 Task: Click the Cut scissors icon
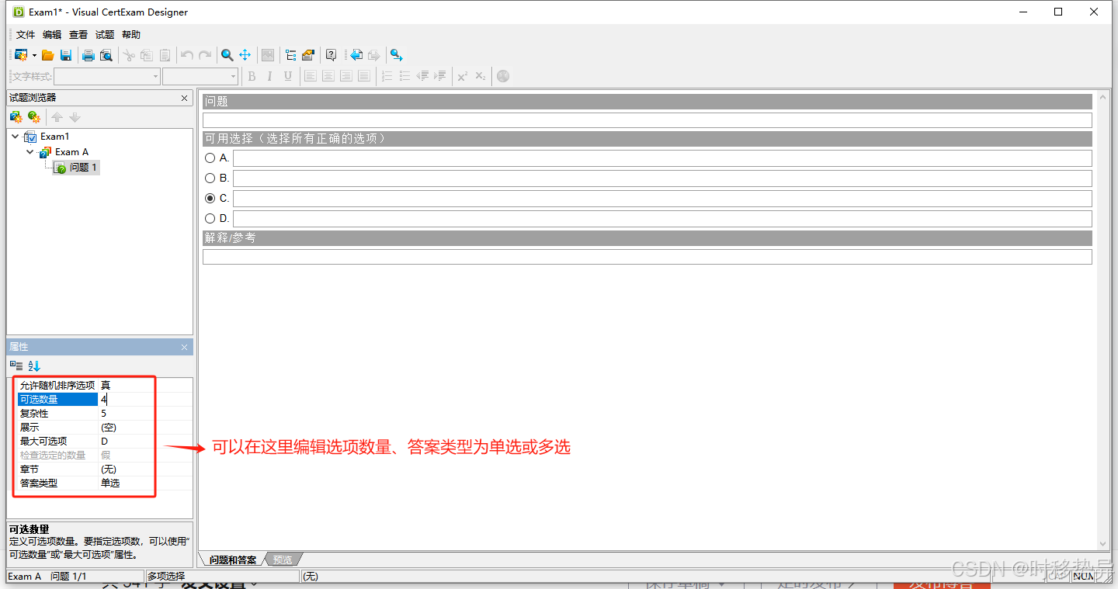coord(129,55)
